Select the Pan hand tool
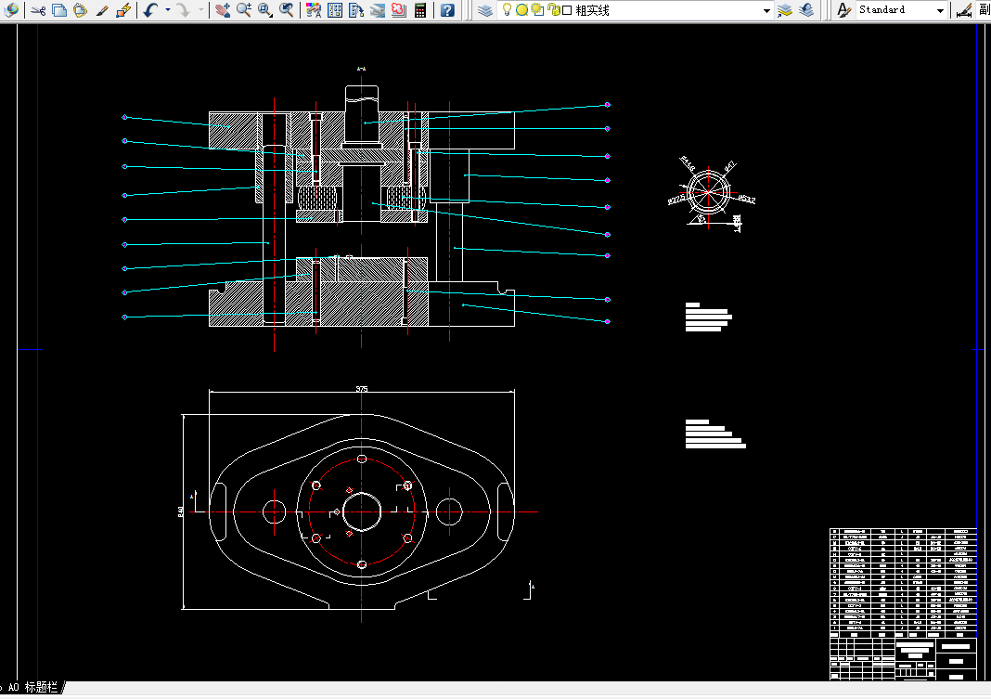The height and width of the screenshot is (699, 991). (223, 10)
